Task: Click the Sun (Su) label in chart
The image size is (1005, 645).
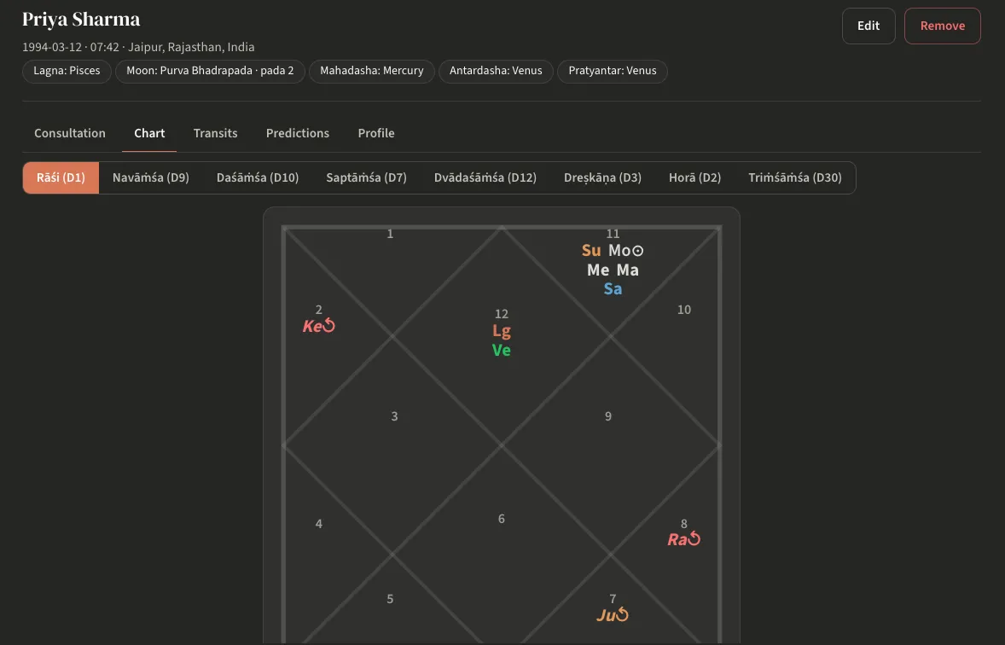Action: point(591,251)
